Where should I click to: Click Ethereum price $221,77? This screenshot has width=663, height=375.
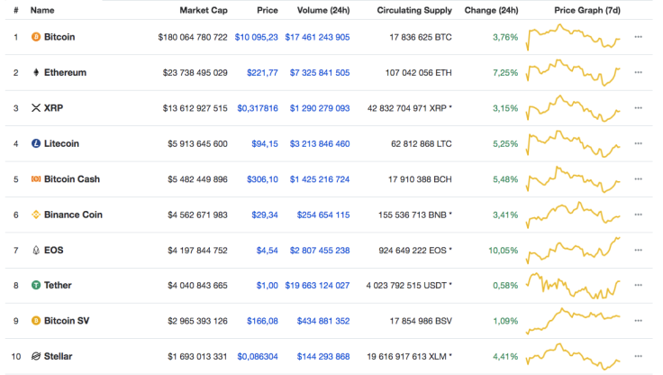pyautogui.click(x=262, y=73)
